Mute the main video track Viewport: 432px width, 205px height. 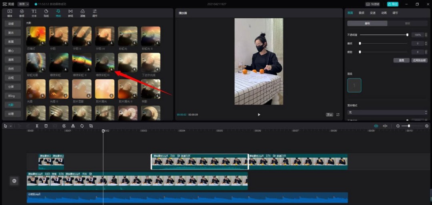(14, 181)
